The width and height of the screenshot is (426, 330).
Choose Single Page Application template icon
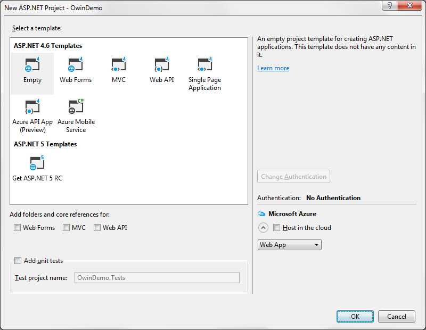(205, 64)
